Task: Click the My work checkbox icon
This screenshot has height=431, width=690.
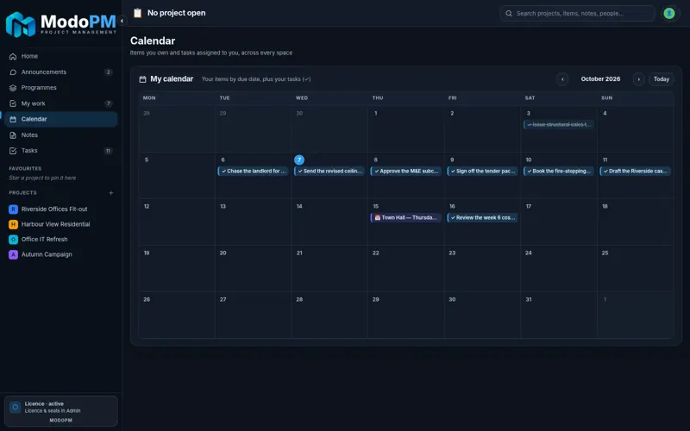Action: (x=13, y=103)
